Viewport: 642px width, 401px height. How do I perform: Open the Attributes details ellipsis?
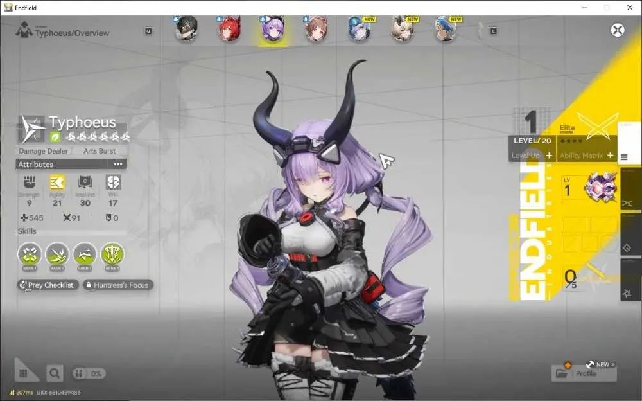click(x=118, y=164)
